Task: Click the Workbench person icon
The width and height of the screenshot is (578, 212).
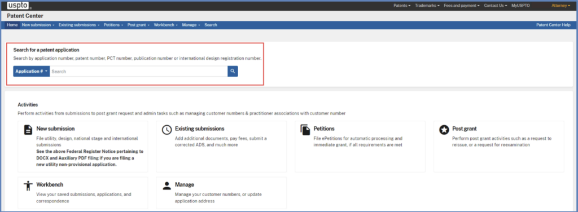Action: [28, 185]
